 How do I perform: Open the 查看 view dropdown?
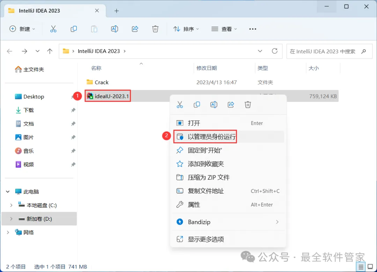pos(224,29)
